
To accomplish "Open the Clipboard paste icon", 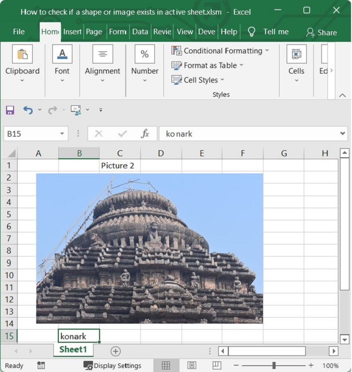I will [x=22, y=54].
